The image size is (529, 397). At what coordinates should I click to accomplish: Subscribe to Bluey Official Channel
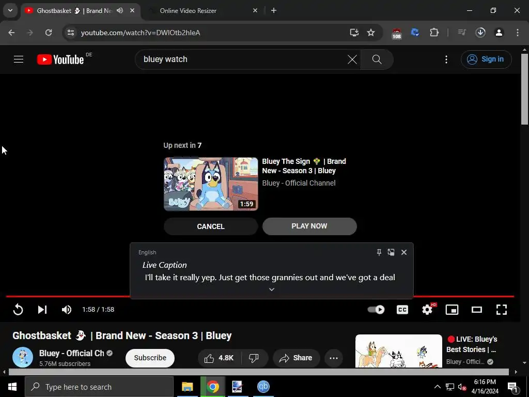tap(150, 358)
